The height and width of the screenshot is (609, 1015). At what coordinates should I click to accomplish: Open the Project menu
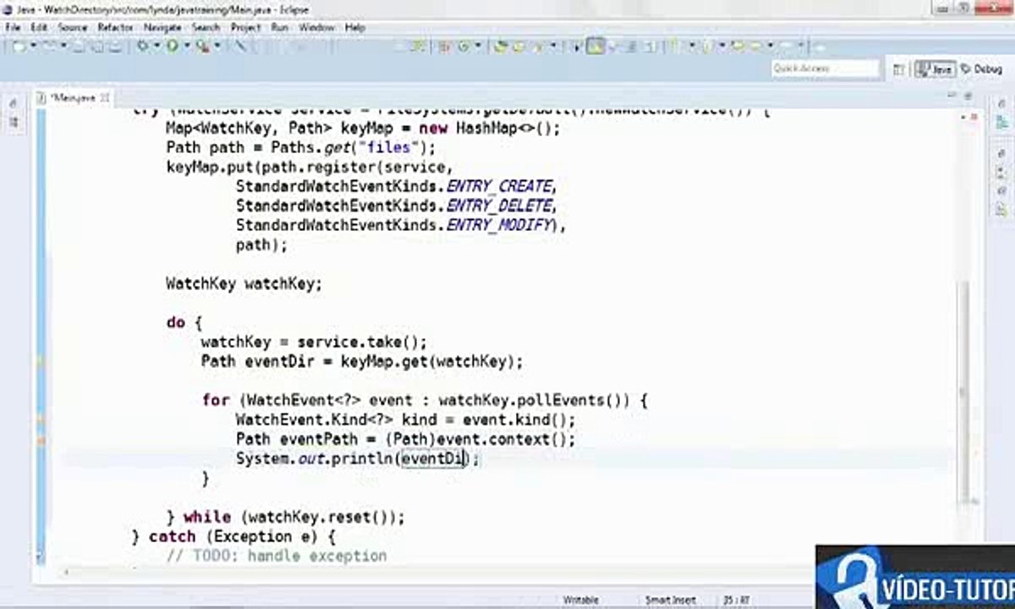pos(245,27)
